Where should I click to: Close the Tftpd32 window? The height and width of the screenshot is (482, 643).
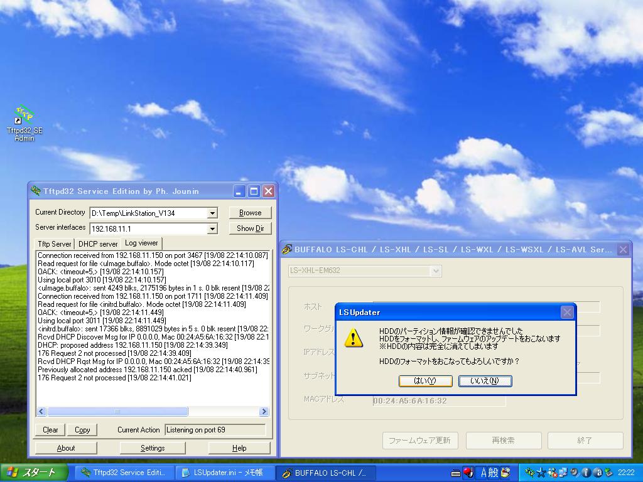click(268, 191)
